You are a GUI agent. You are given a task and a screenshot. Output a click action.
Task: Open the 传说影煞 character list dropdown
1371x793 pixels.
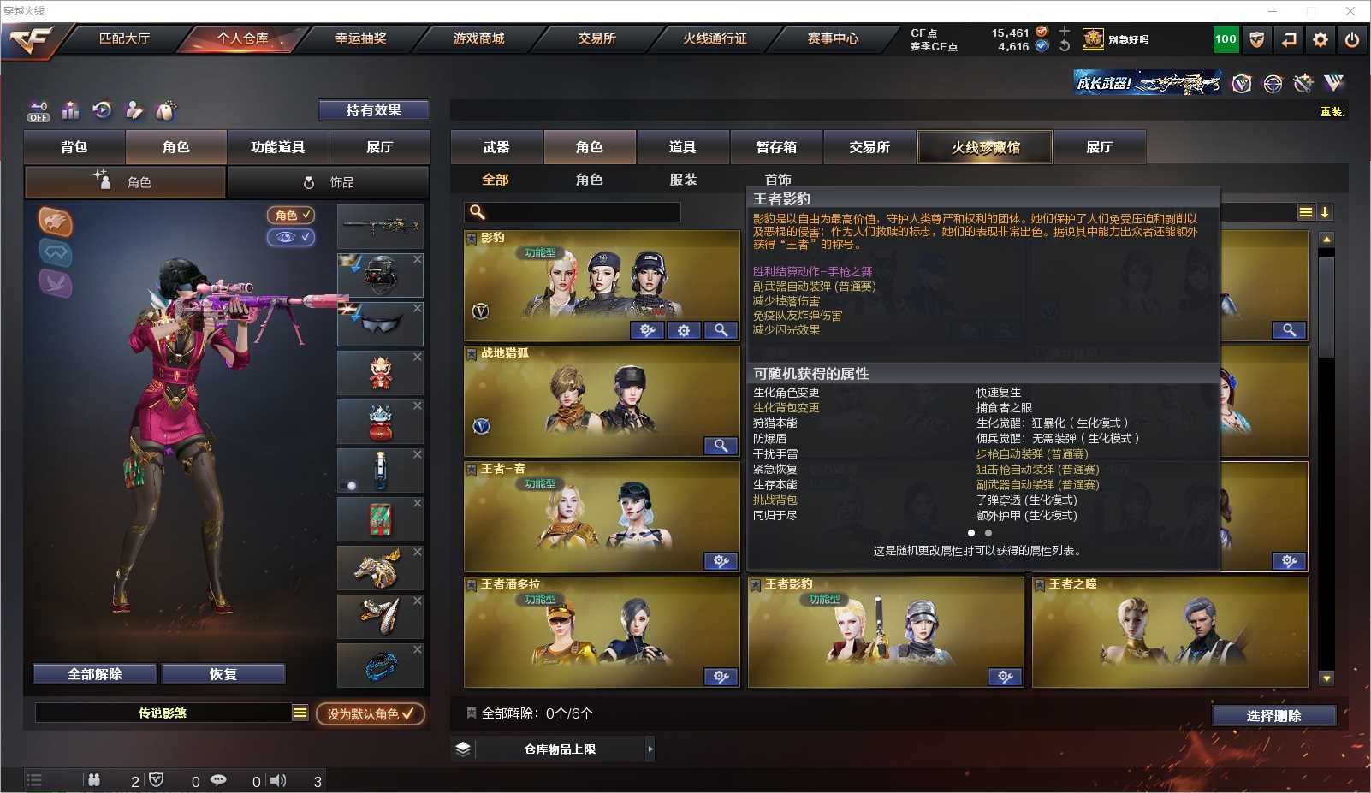(300, 713)
